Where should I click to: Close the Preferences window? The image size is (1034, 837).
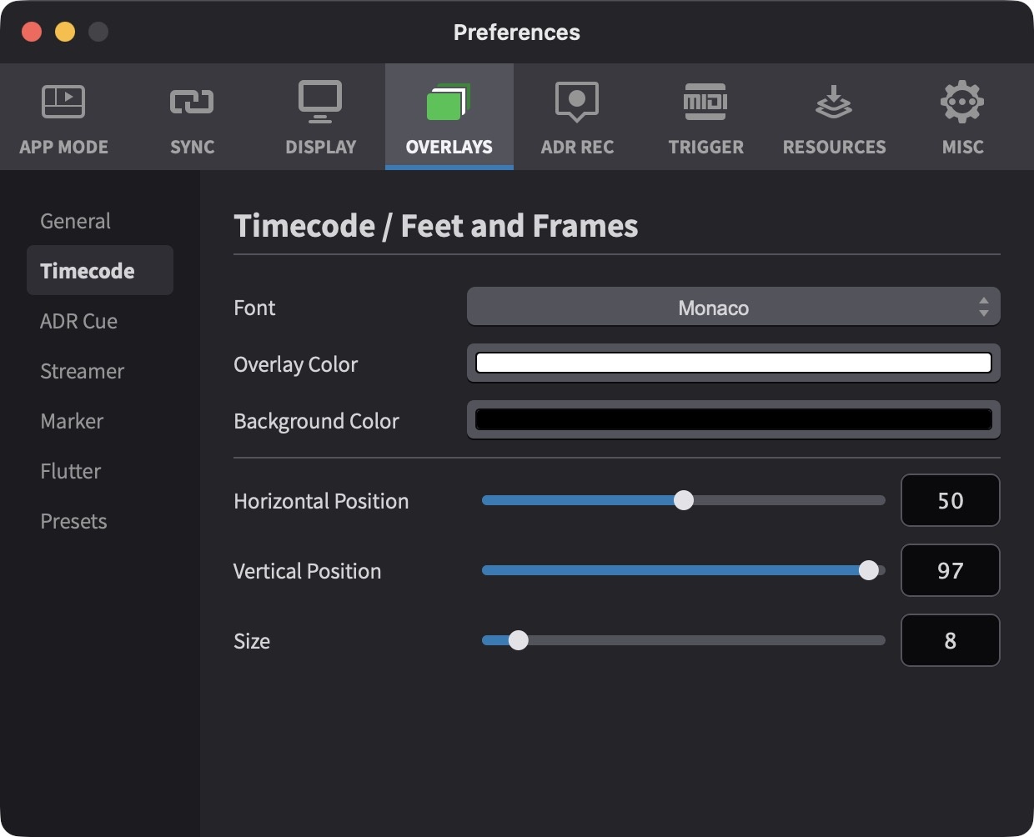click(32, 32)
